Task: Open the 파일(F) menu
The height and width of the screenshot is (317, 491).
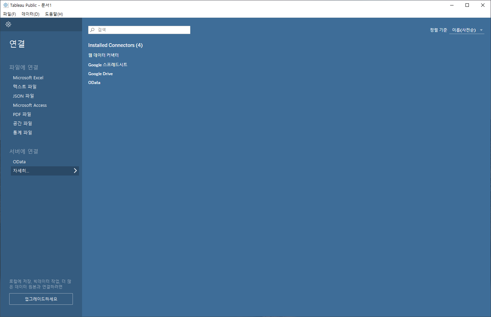Action: point(10,14)
